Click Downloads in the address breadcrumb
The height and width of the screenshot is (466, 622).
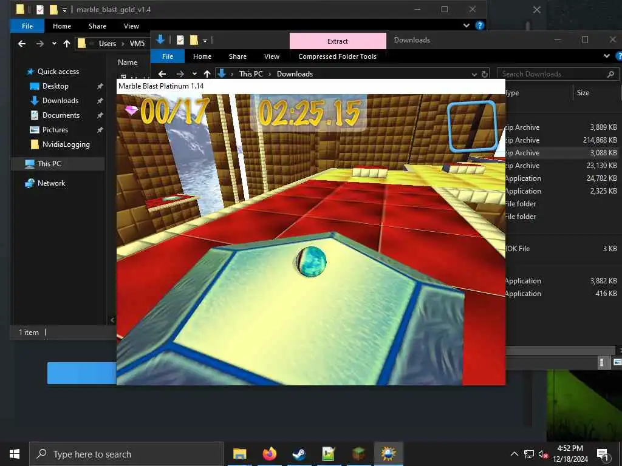pos(295,74)
